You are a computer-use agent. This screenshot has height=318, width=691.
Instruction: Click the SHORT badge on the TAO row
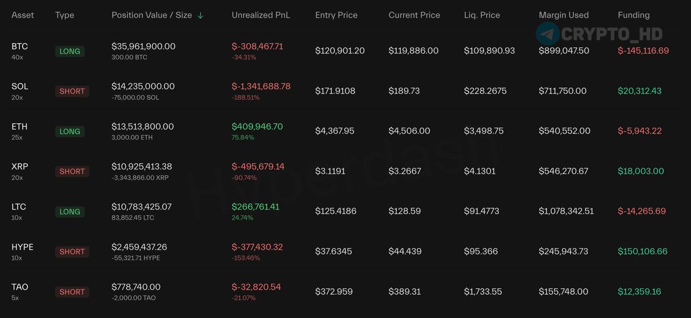pyautogui.click(x=72, y=292)
